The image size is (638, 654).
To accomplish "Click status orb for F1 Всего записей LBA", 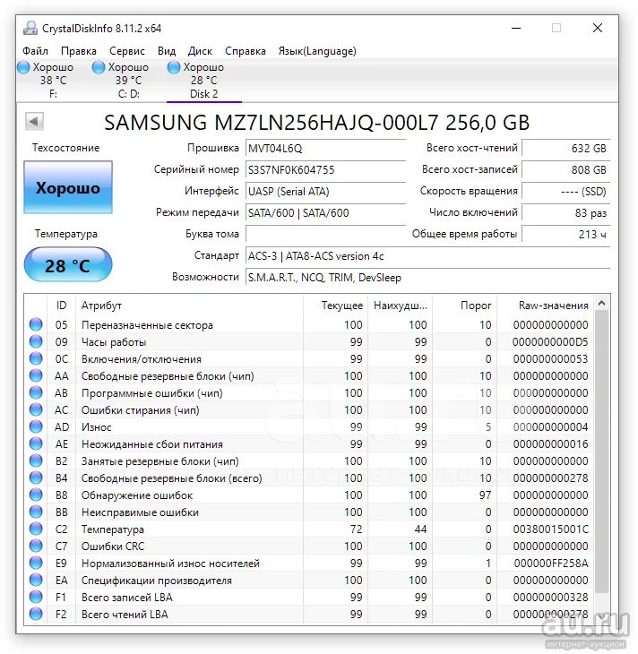I will (36, 597).
